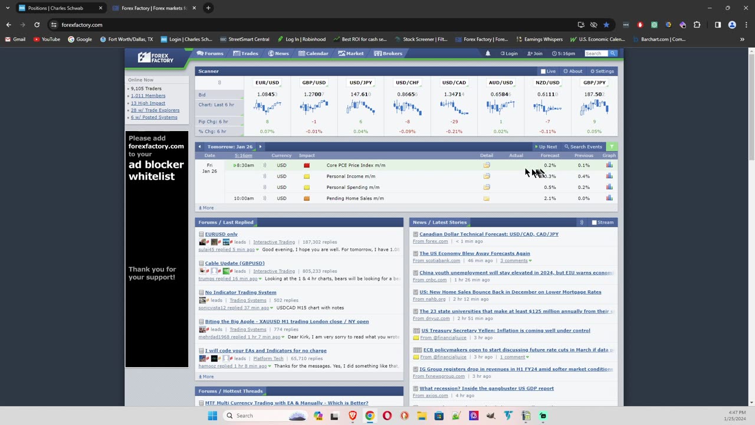
Task: Open detail folder for Pending Home Sales
Action: (487, 198)
